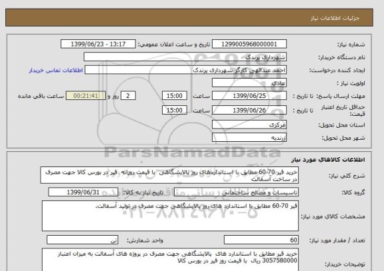Select the goods need date 1399/06/31
Image resolution: width=384 pixels, height=271 pixels.
coord(83,192)
